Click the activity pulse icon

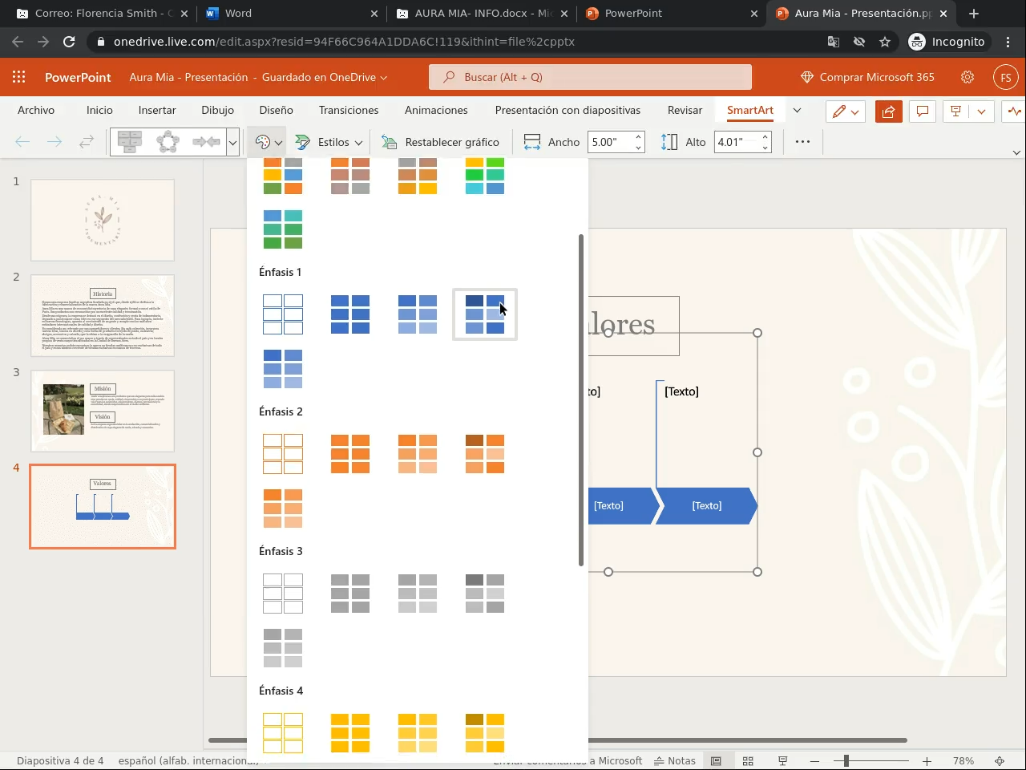[1015, 111]
